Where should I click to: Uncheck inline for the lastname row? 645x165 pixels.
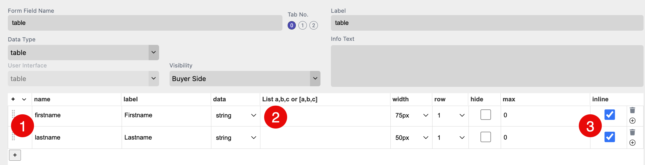[610, 137]
